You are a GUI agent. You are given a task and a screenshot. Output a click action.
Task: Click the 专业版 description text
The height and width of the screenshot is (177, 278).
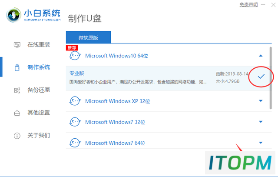138,82
